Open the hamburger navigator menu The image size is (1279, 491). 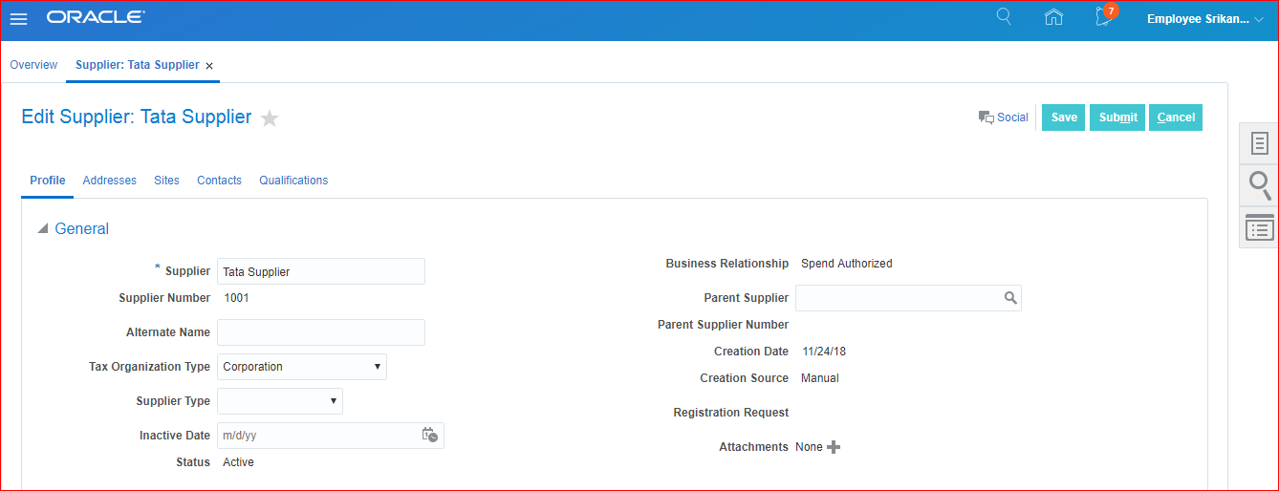pyautogui.click(x=18, y=19)
